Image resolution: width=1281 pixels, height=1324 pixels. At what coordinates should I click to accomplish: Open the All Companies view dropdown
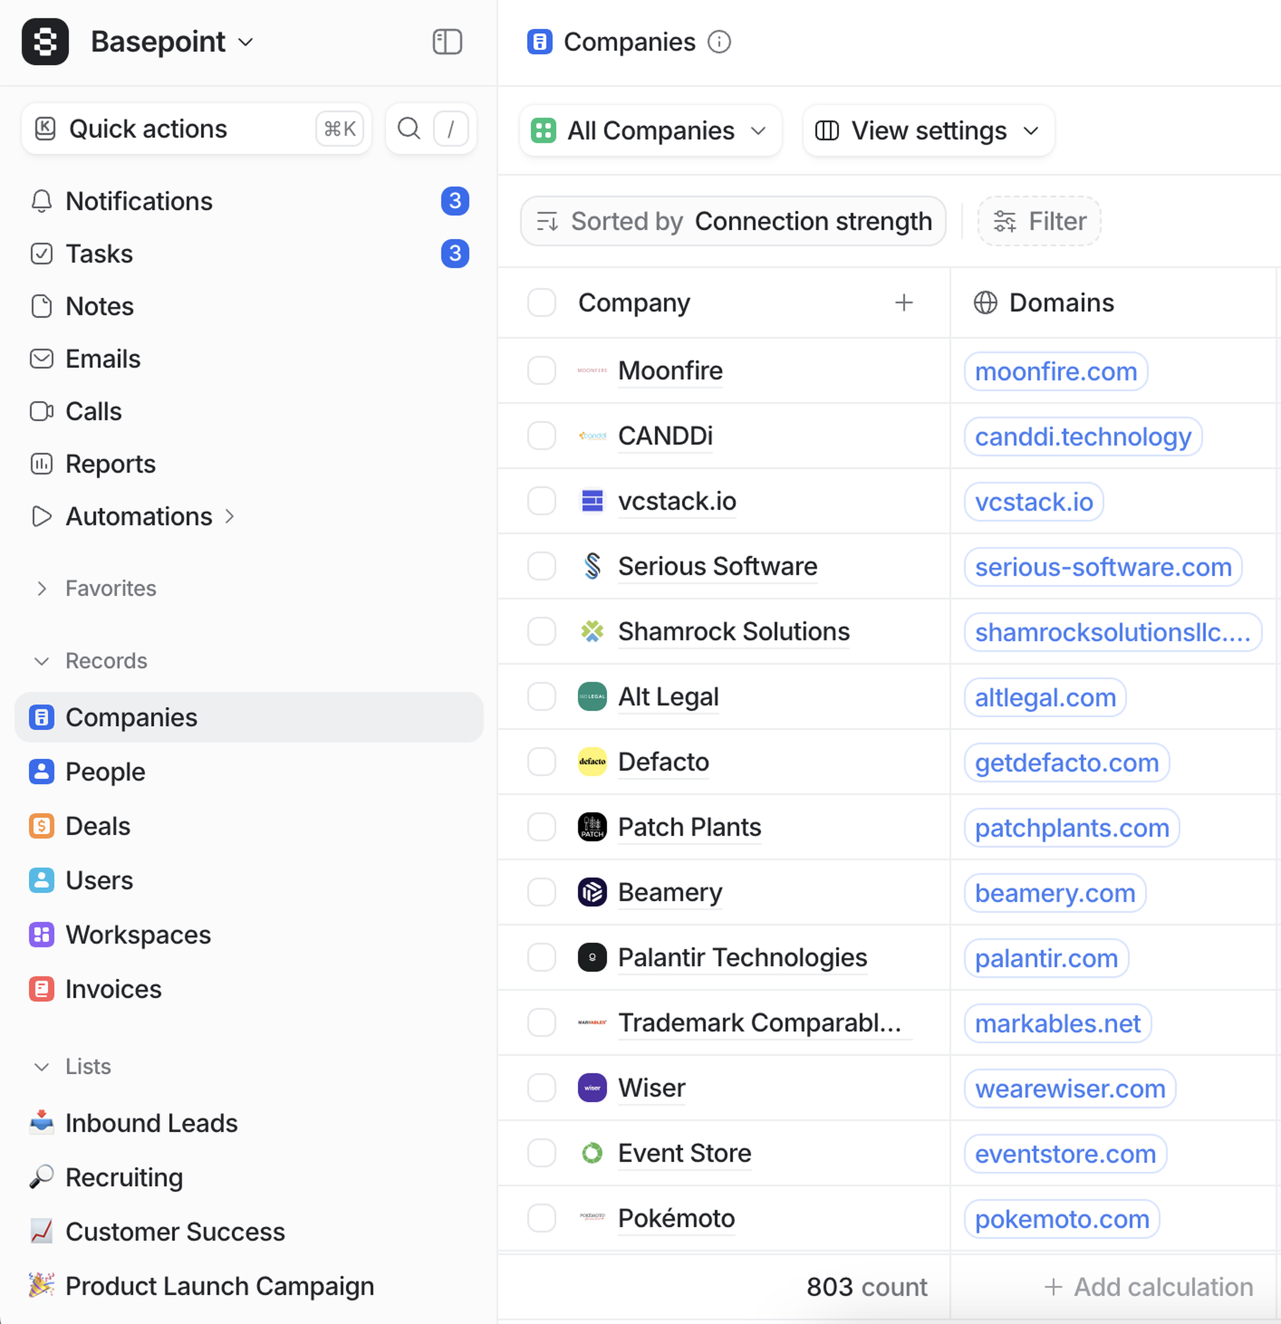[x=650, y=130]
